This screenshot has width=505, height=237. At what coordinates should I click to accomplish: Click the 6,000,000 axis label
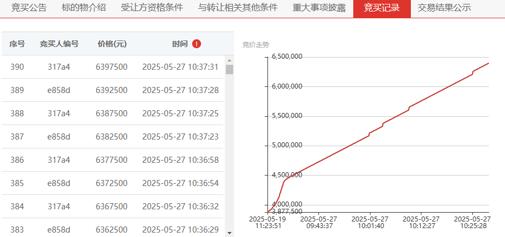pos(287,86)
